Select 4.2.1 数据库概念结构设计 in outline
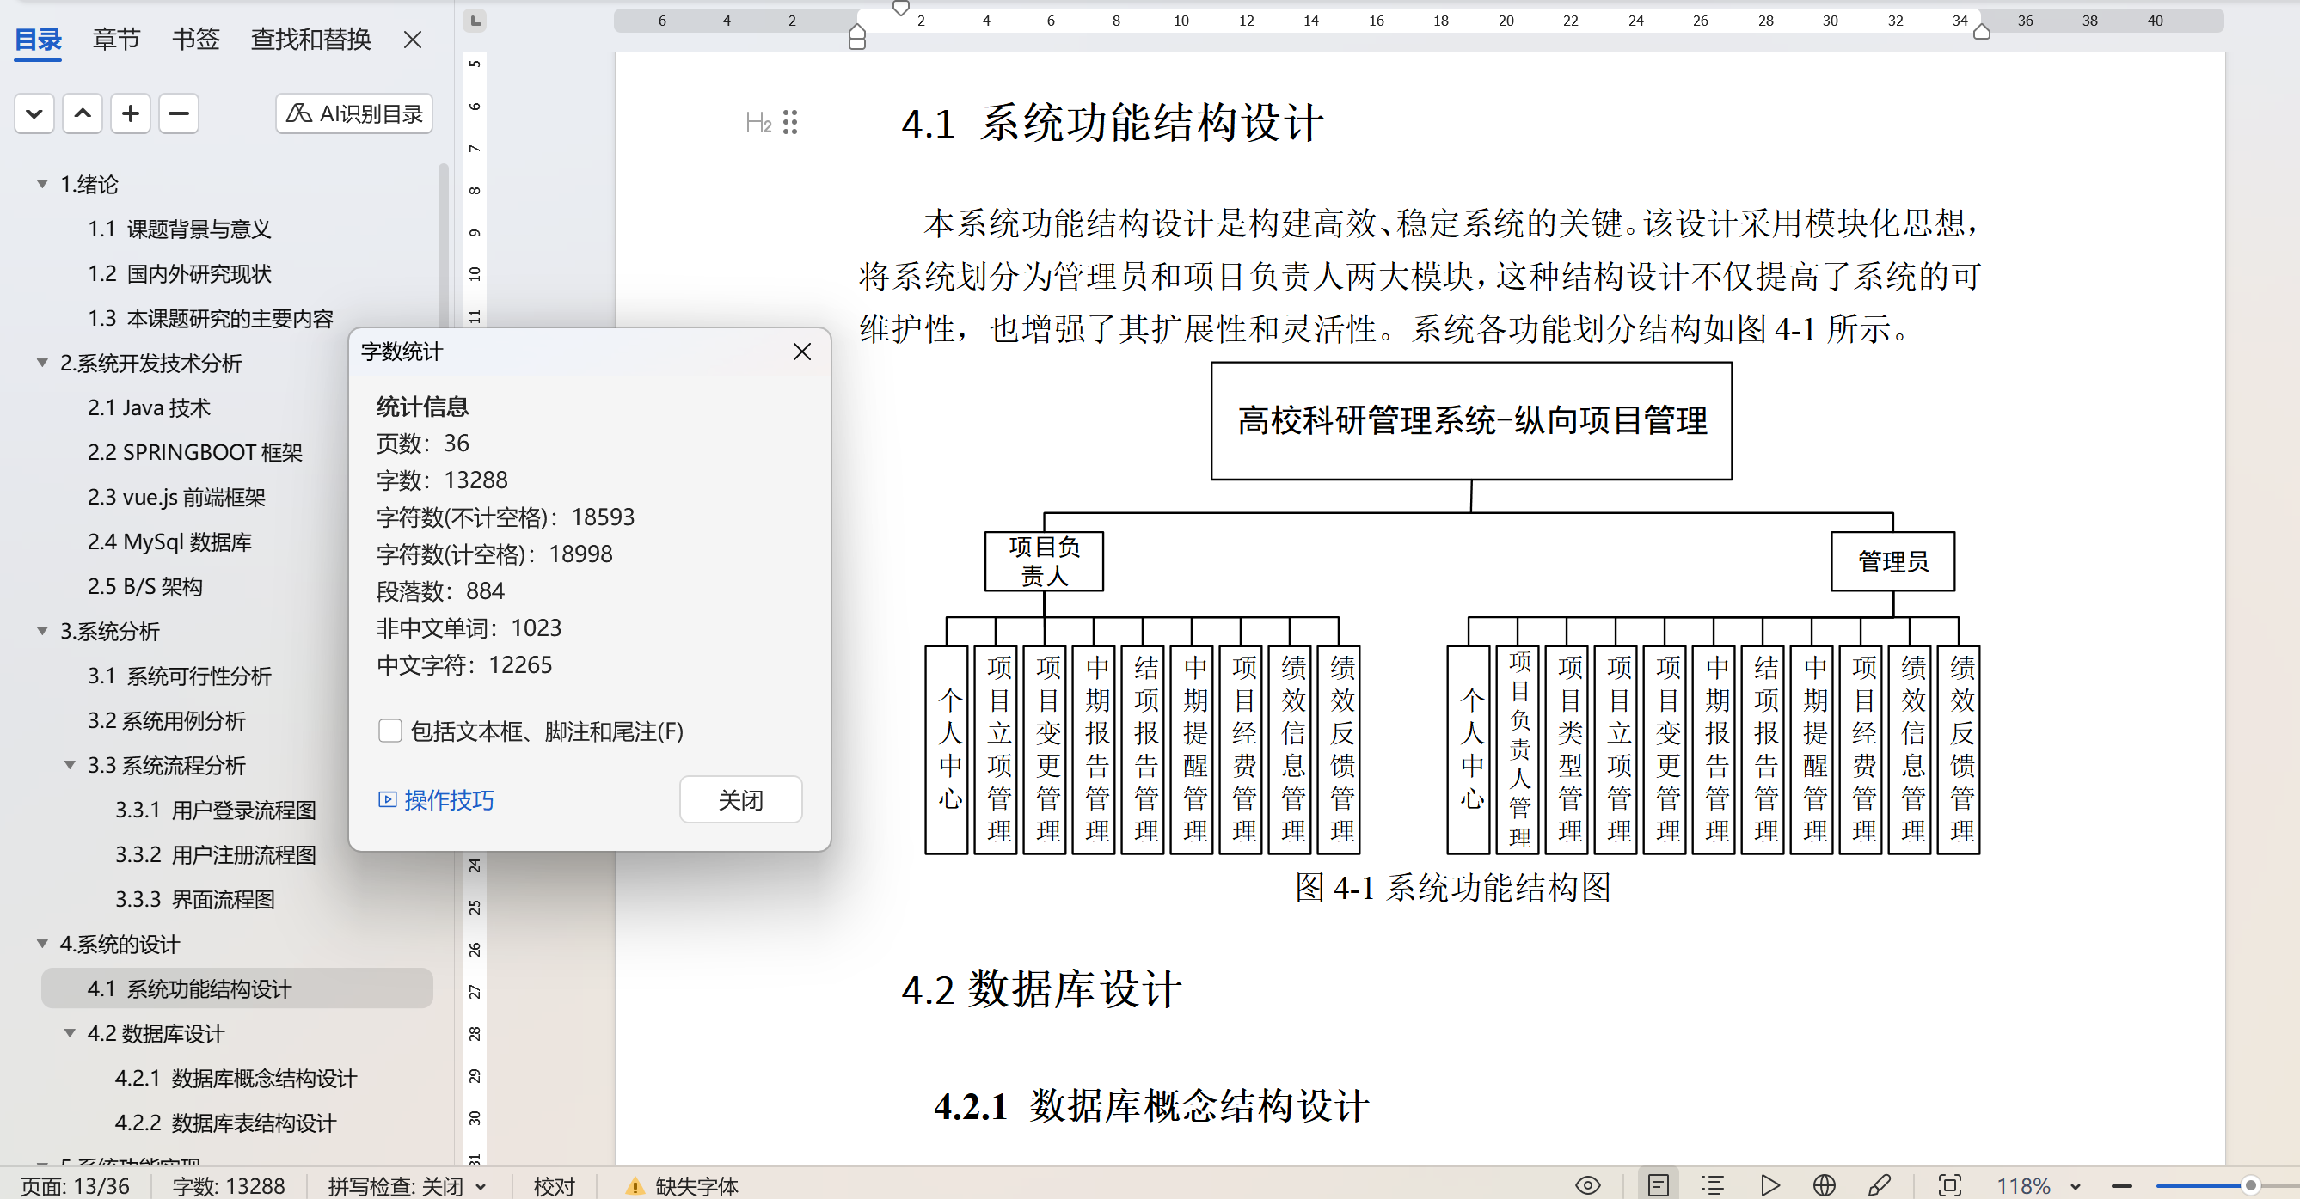Screen dimensions: 2300x1199 [x=236, y=1078]
